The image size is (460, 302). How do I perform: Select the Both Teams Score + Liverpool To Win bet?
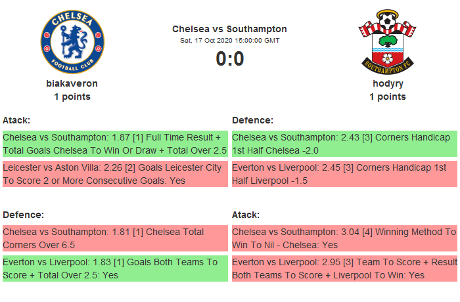coord(344,269)
